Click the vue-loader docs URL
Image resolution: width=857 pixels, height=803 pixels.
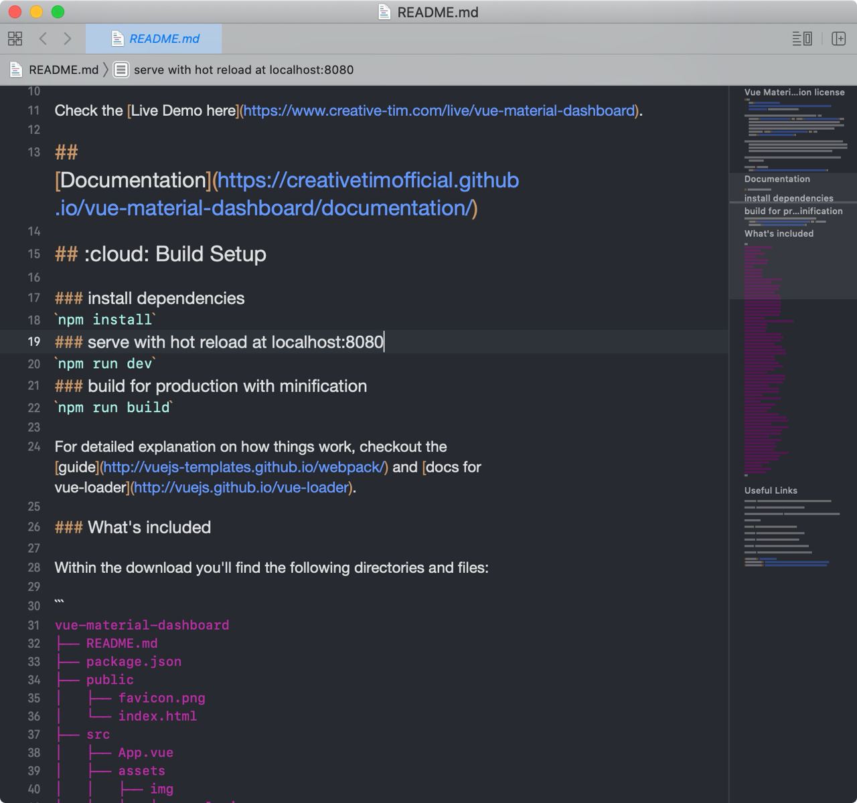tap(242, 488)
